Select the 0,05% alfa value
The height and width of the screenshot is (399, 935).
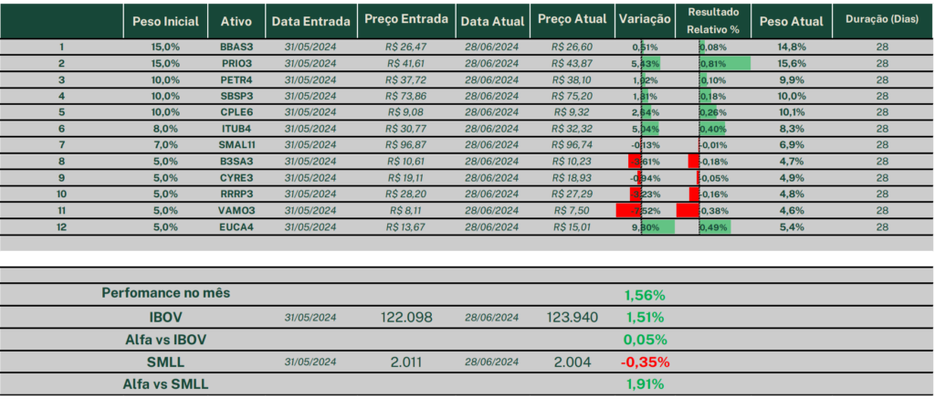coord(645,340)
